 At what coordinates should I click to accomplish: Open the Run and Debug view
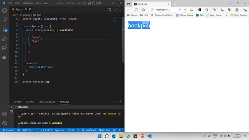[x=5, y=38]
